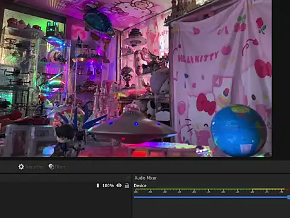The width and height of the screenshot is (290, 218).
Task: Click the blue Device volume slider track
Action: point(211,197)
